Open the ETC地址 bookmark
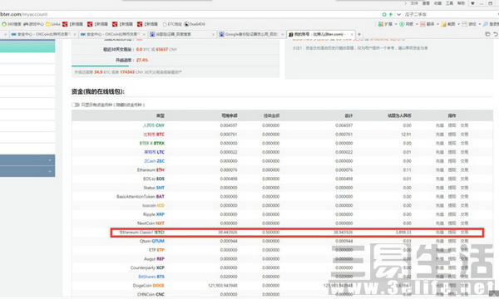This screenshot has width=499, height=299. (x=172, y=24)
